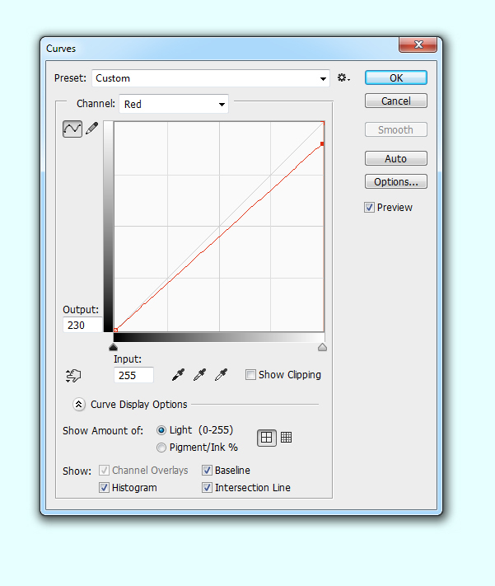Click the black point input slider
The height and width of the screenshot is (586, 495).
tap(113, 347)
